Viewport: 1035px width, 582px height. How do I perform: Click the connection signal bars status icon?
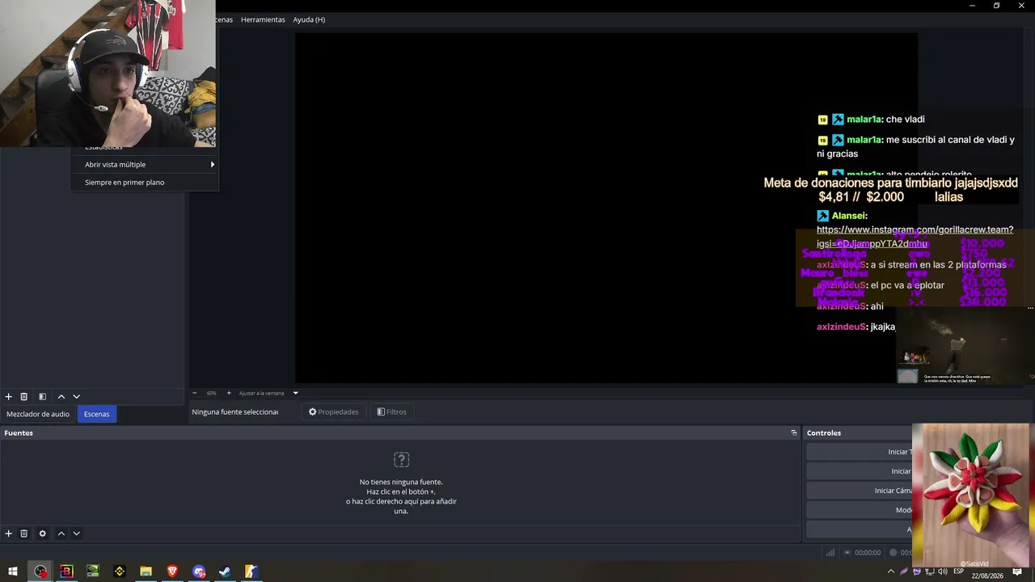[830, 553]
